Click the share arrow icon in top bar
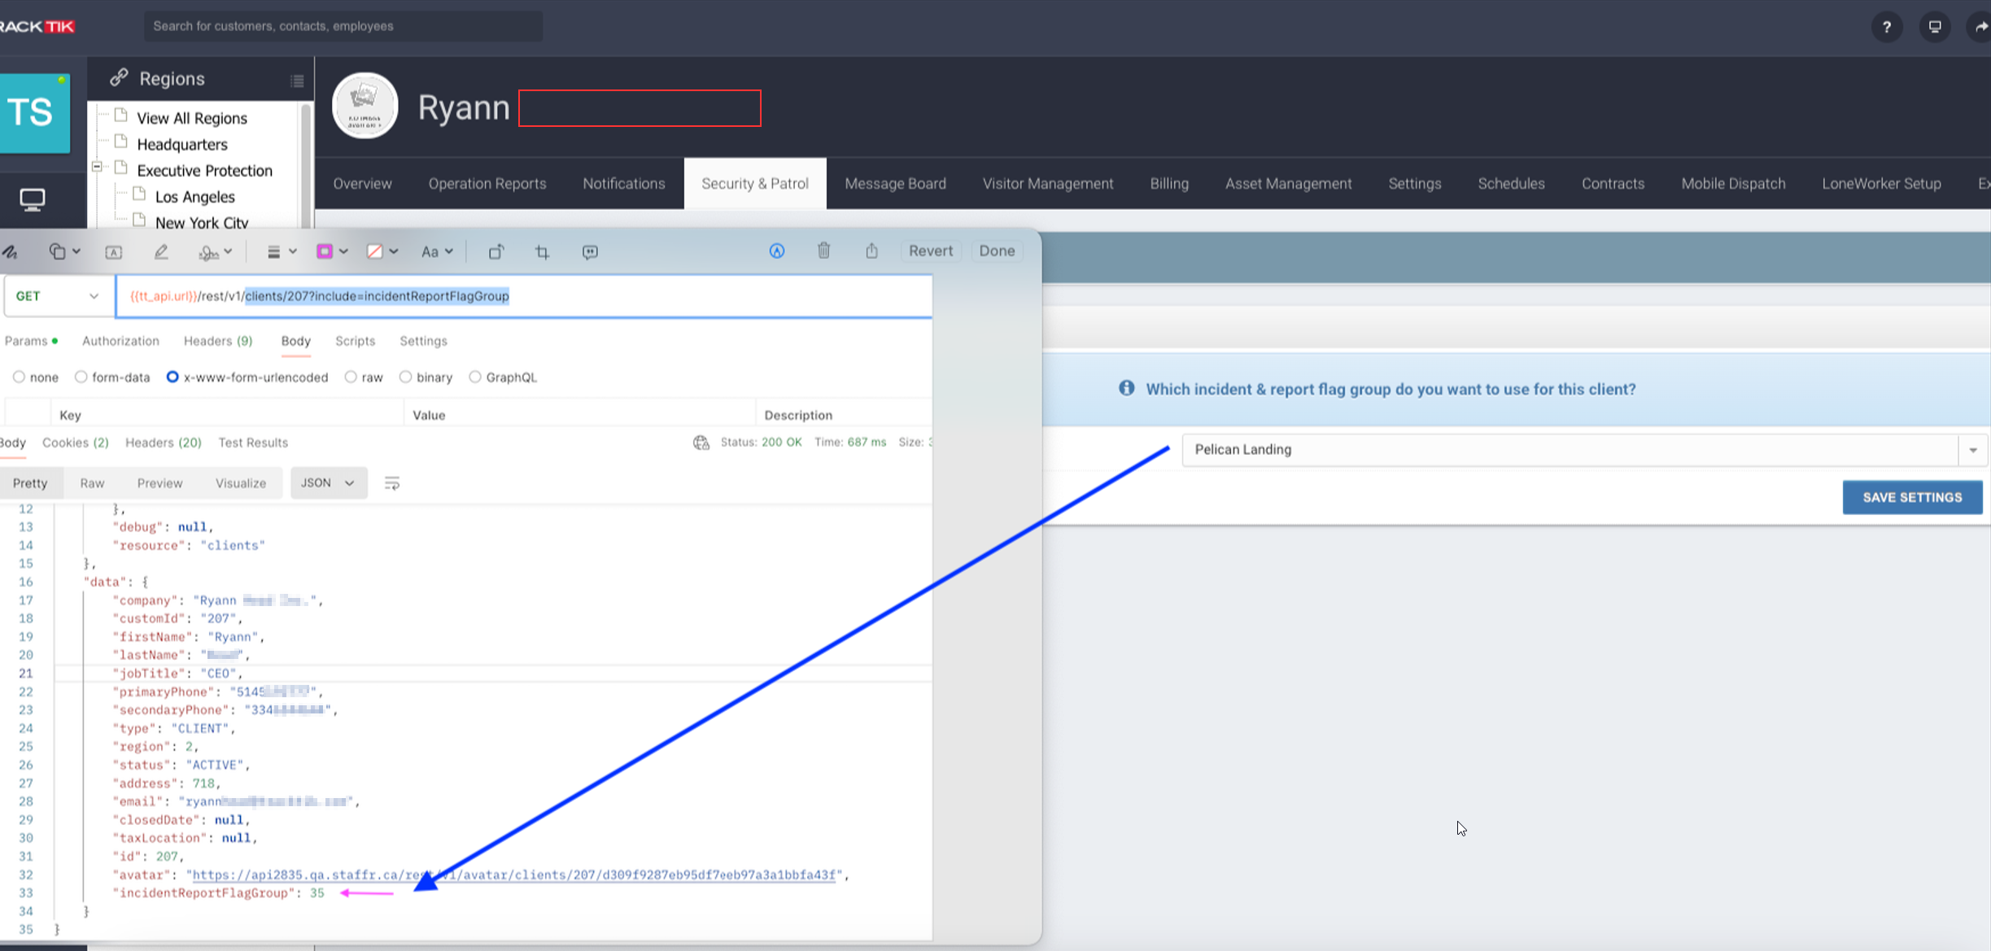 (x=1980, y=27)
